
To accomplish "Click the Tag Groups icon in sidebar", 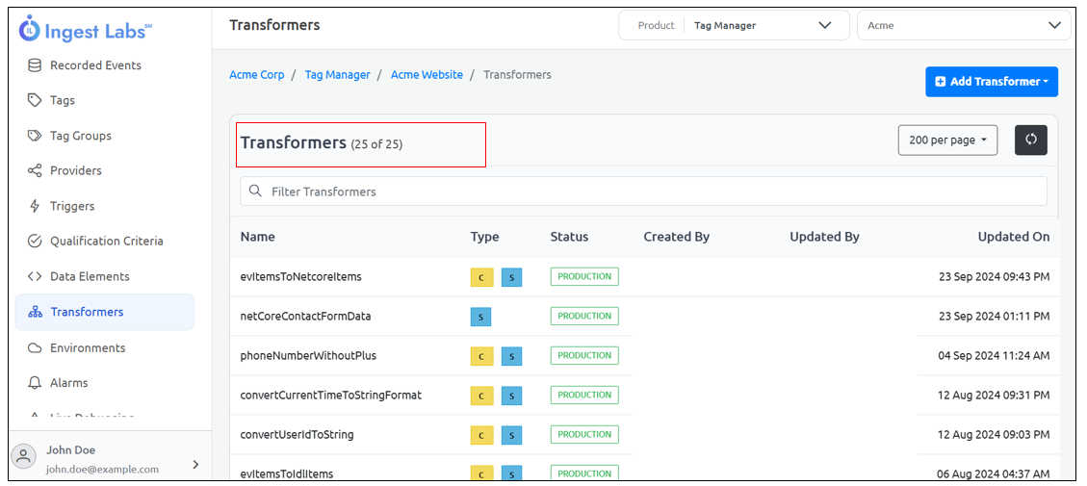I will pos(35,136).
